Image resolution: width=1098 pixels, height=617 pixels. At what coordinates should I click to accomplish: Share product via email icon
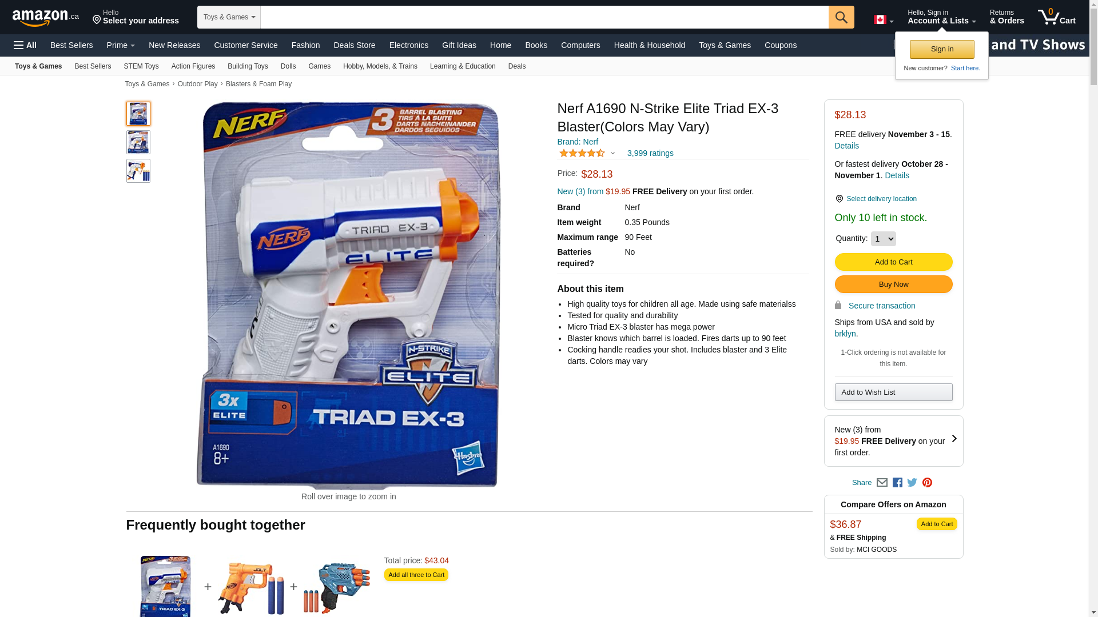882,483
